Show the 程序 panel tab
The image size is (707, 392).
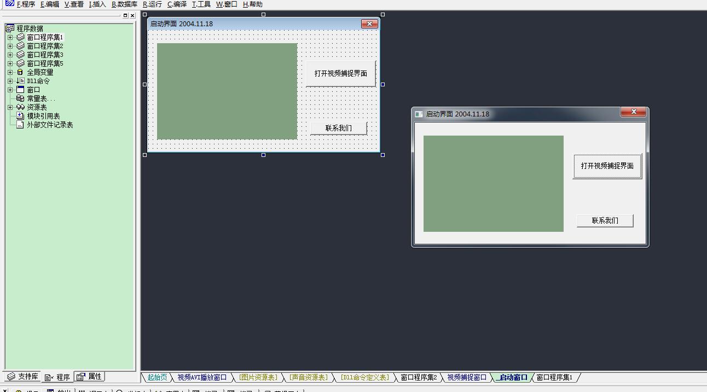pyautogui.click(x=57, y=377)
